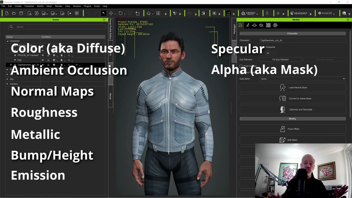This screenshot has height=198, width=352.
Task: Click the Load Neutral Base button
Action: (x=293, y=87)
